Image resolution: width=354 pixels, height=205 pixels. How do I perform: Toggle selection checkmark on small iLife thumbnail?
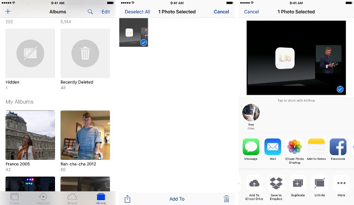tap(144, 42)
